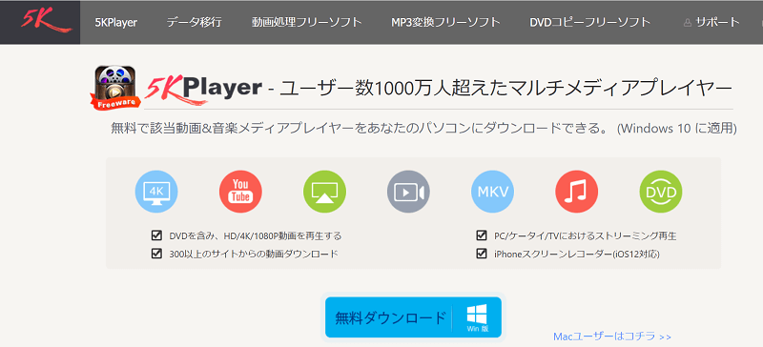Toggle checkbox for PC/ケータイ/TVにおけるストリーミング再生
Viewport: 763px width, 347px height.
(482, 236)
